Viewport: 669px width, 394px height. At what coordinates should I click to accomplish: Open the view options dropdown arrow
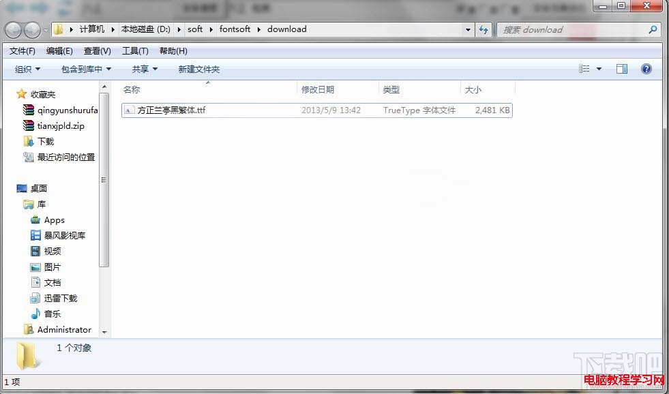[x=599, y=69]
